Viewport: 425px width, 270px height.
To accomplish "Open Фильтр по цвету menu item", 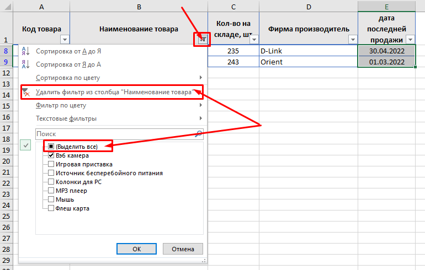I will coord(113,105).
